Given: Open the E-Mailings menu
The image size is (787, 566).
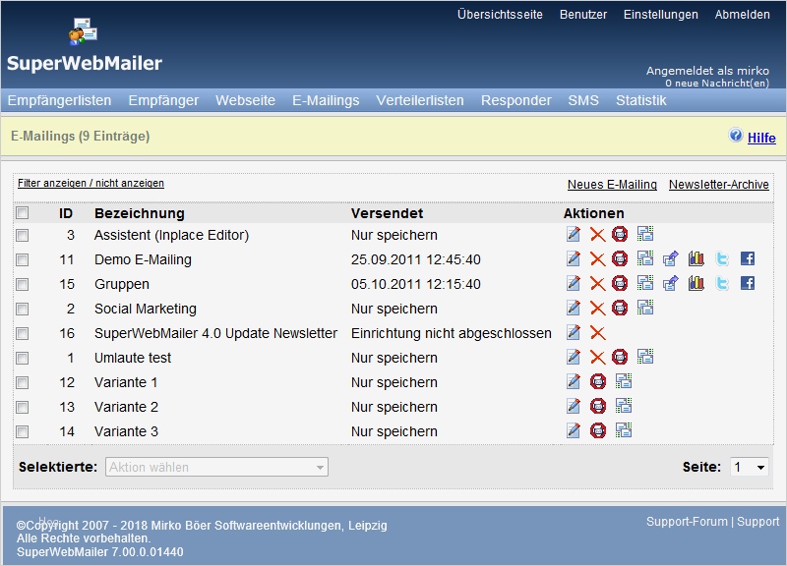Looking at the screenshot, I should (x=326, y=100).
